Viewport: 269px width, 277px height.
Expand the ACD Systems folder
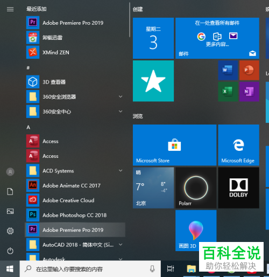click(x=75, y=171)
